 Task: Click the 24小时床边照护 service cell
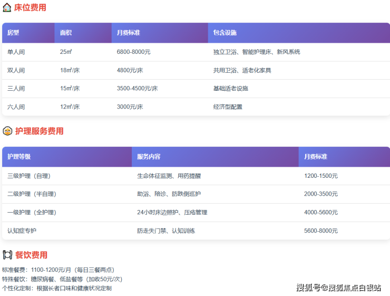tap(172, 213)
